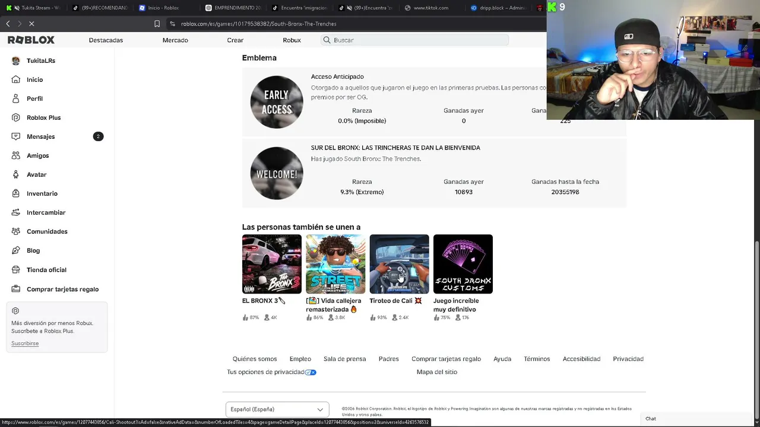
Task: Open the Empleo footer link
Action: click(x=300, y=359)
